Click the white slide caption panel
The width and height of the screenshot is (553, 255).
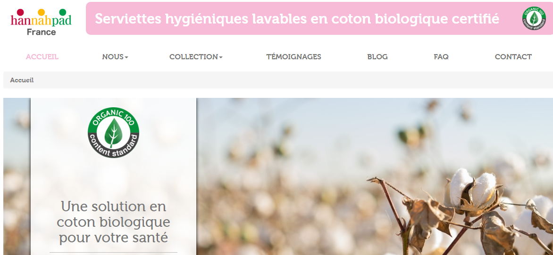click(113, 176)
